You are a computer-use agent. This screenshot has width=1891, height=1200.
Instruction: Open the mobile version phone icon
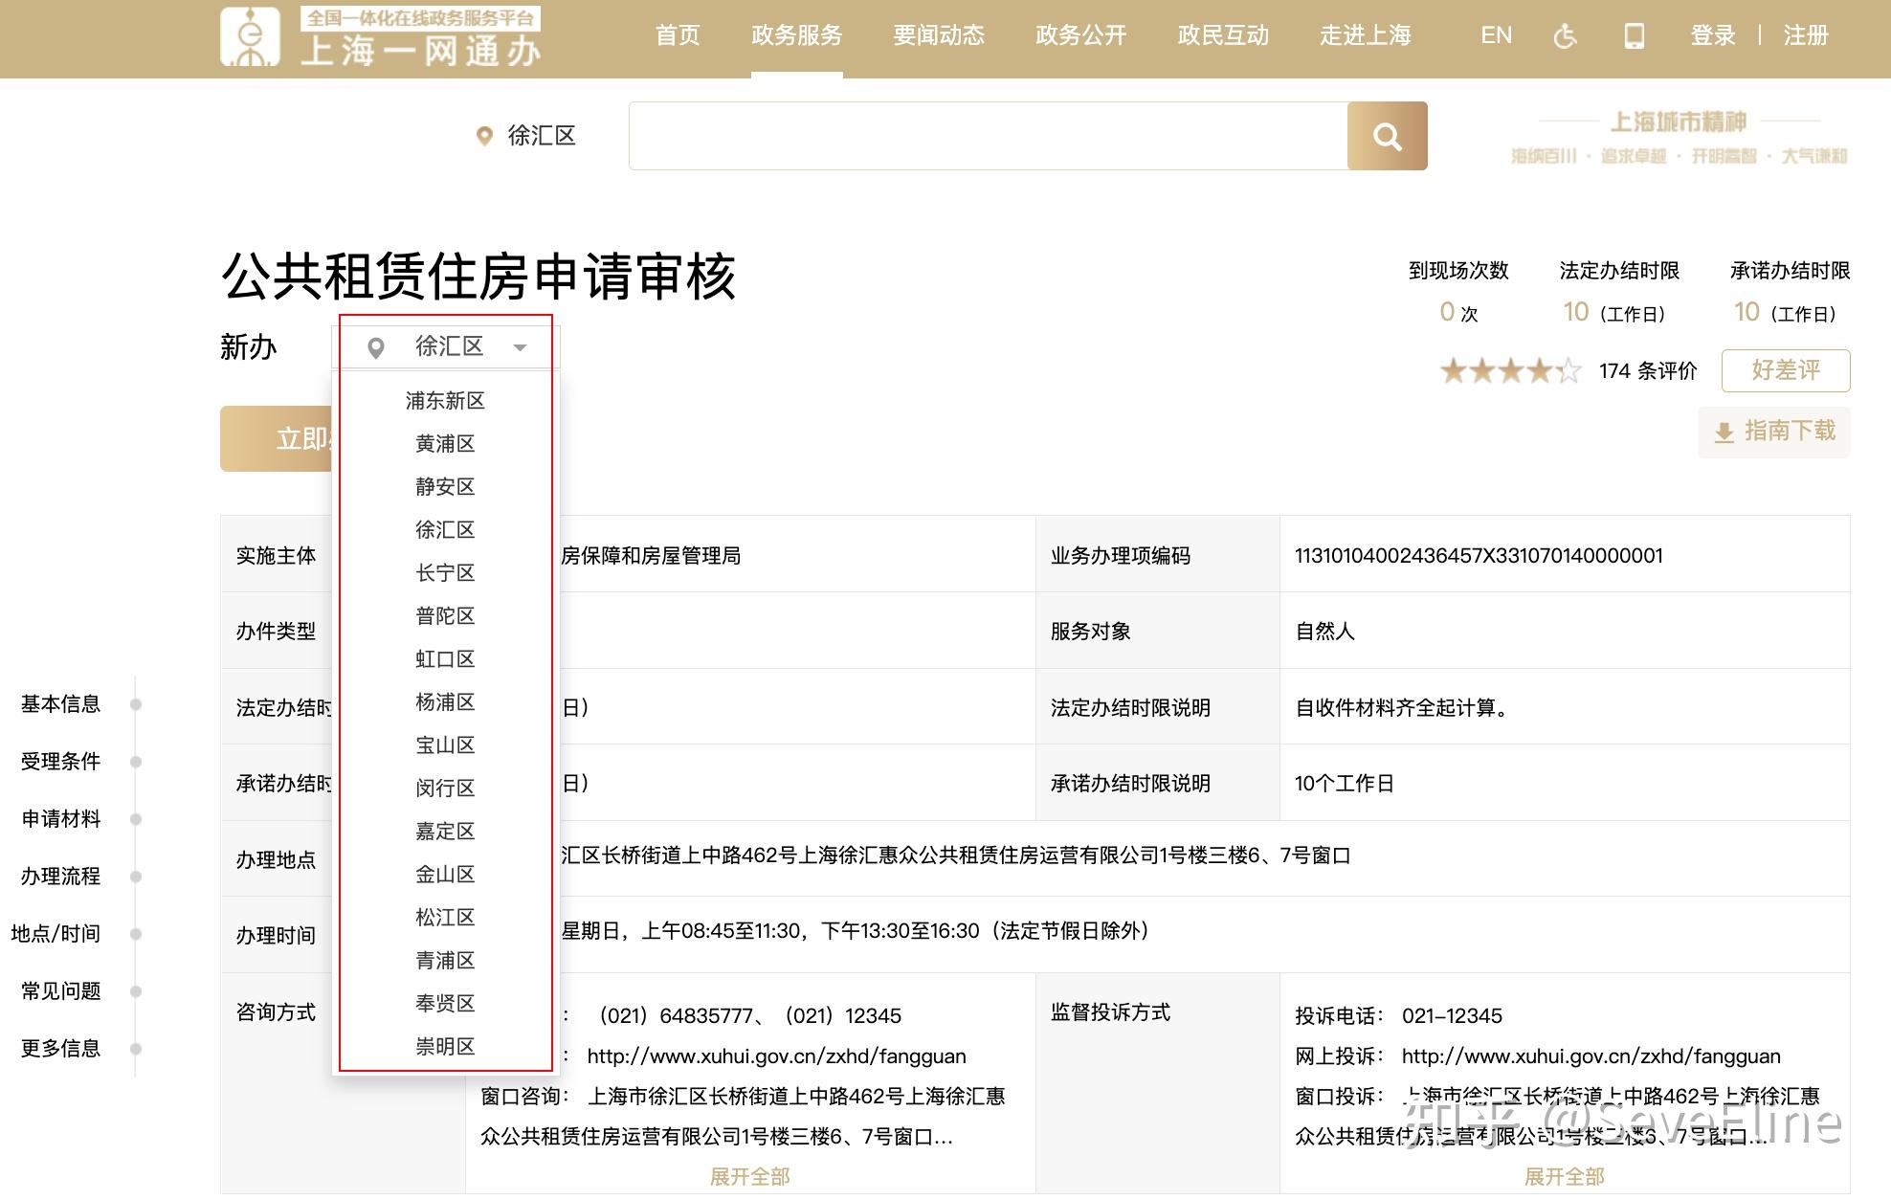tap(1635, 36)
